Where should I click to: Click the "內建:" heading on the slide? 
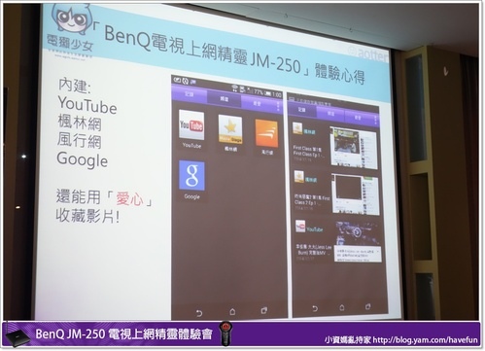pos(75,86)
